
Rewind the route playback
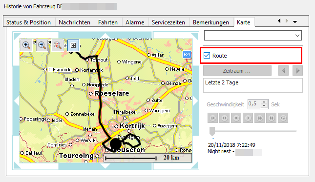click(224, 118)
